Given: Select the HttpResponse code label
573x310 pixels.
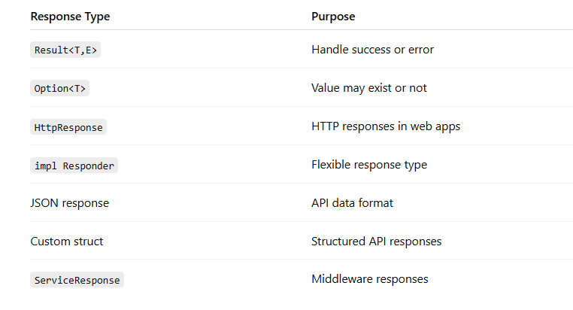Looking at the screenshot, I should 68,127.
